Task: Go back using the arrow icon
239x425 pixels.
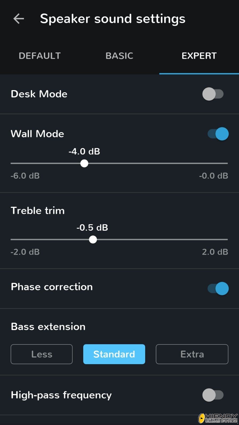Action: pos(19,19)
